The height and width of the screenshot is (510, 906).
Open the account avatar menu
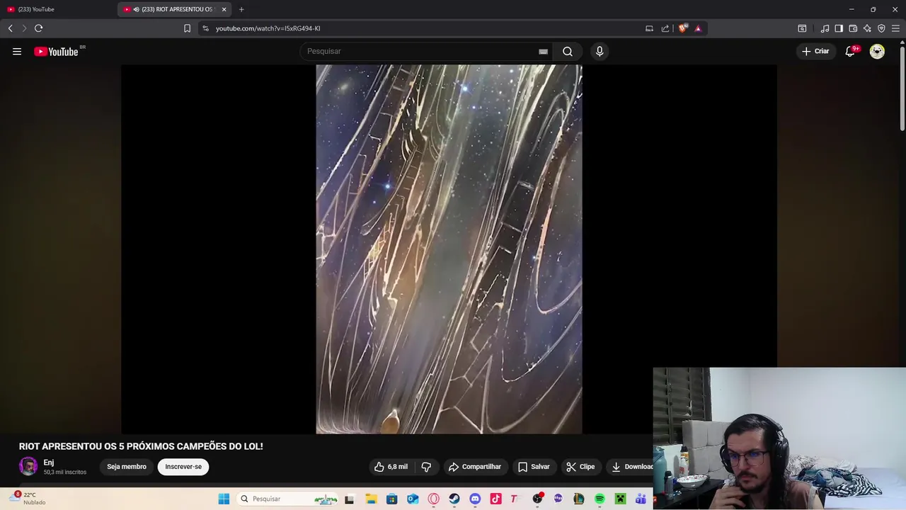(877, 51)
